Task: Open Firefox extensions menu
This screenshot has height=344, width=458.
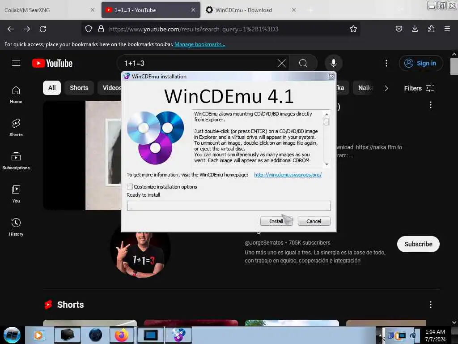Action: point(431,29)
